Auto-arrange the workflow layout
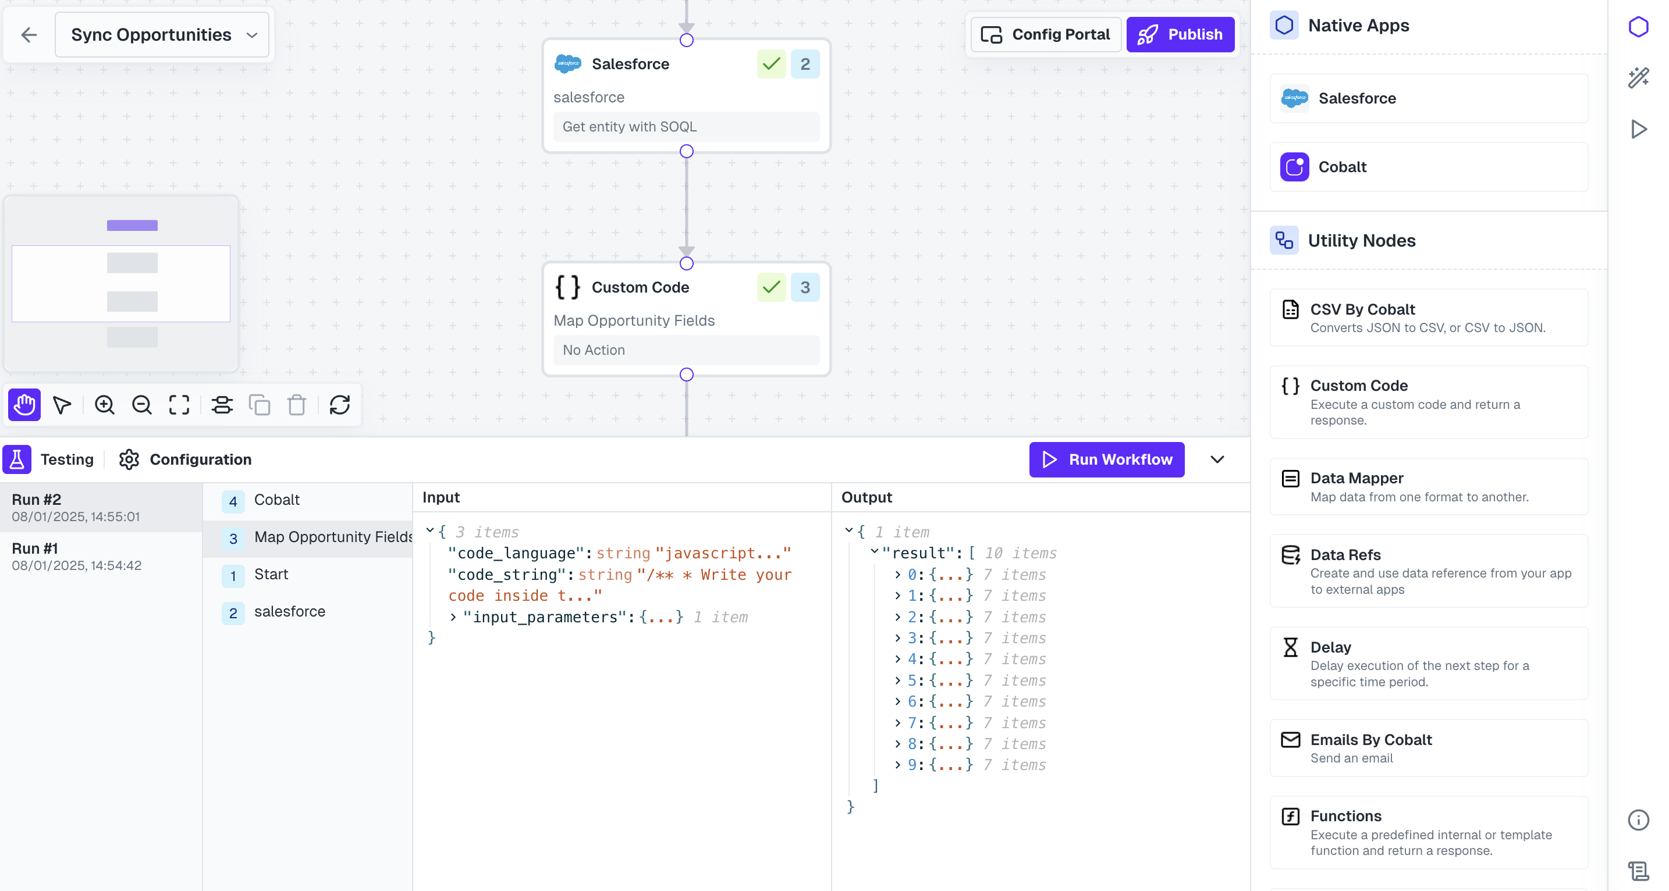 click(x=222, y=405)
